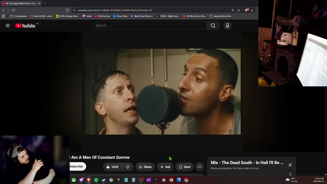
Task: Focus the YouTube Search input field
Action: [149, 26]
